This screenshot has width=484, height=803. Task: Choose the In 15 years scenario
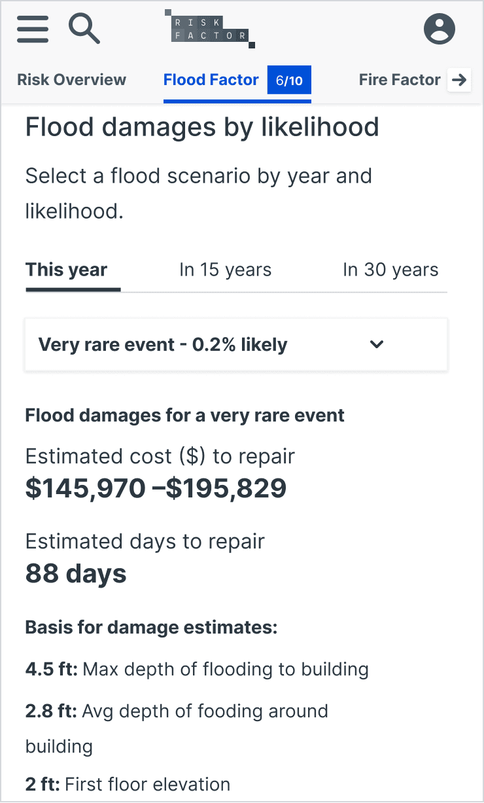click(225, 270)
